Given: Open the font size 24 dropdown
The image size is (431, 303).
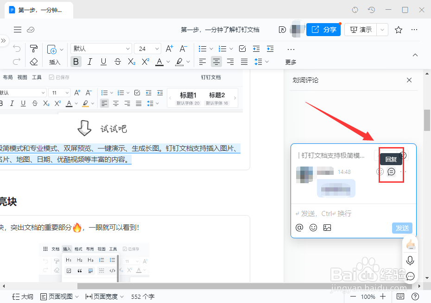Looking at the screenshot, I should click(148, 49).
